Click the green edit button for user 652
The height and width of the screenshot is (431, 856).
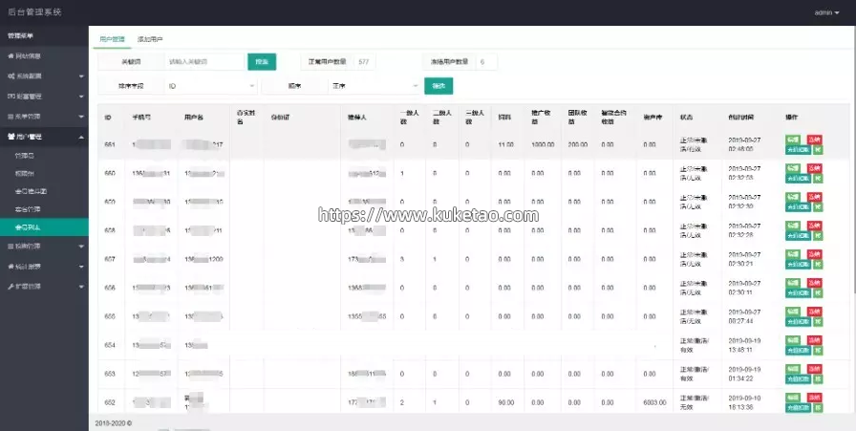(793, 398)
